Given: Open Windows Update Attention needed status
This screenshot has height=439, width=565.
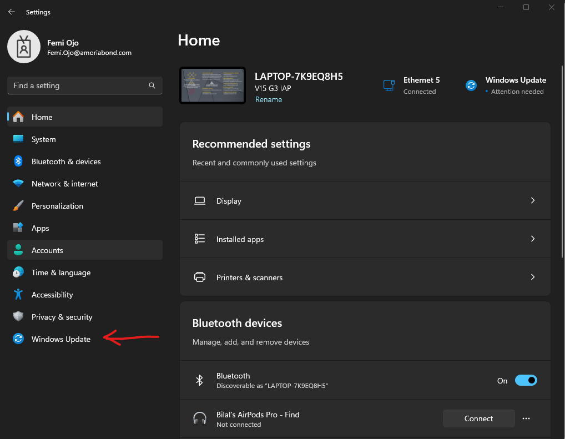Looking at the screenshot, I should point(506,85).
